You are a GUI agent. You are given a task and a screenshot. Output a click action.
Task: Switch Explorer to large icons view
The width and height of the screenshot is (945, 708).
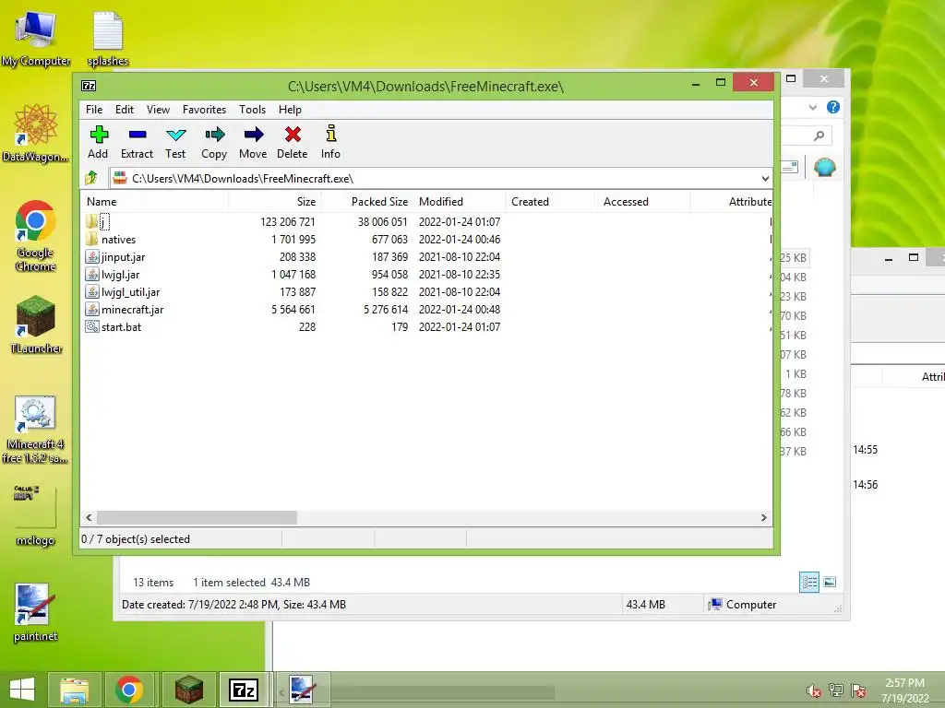[830, 582]
